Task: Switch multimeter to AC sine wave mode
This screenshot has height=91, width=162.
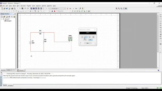Action: point(85,40)
